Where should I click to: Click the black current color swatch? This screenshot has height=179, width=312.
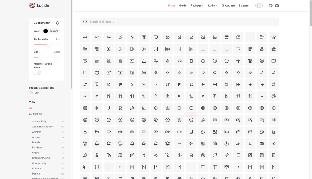(x=46, y=31)
